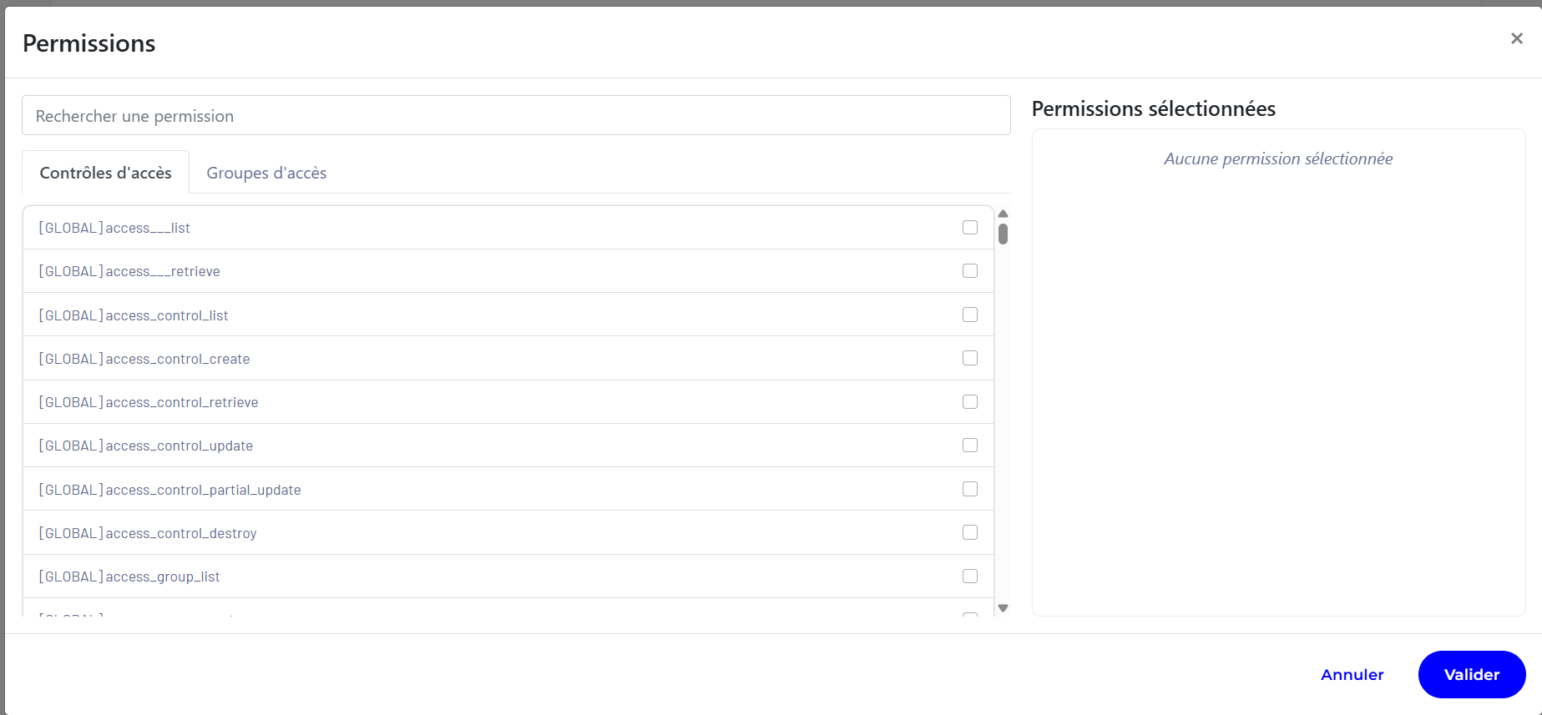Close the Permissions dialog with the X icon
This screenshot has width=1542, height=715.
pyautogui.click(x=1516, y=38)
